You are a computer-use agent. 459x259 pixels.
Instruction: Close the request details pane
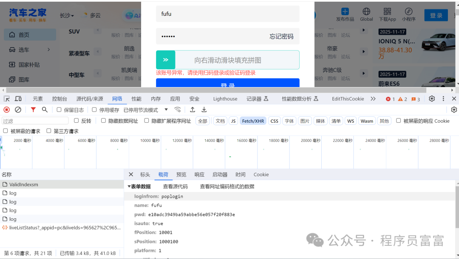(x=131, y=175)
